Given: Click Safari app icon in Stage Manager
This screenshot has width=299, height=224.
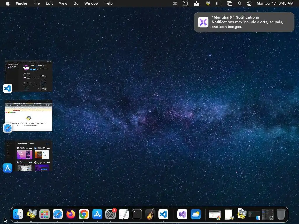Looking at the screenshot, I should coord(8,128).
